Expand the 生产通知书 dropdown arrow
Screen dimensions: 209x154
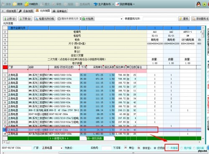113,4
